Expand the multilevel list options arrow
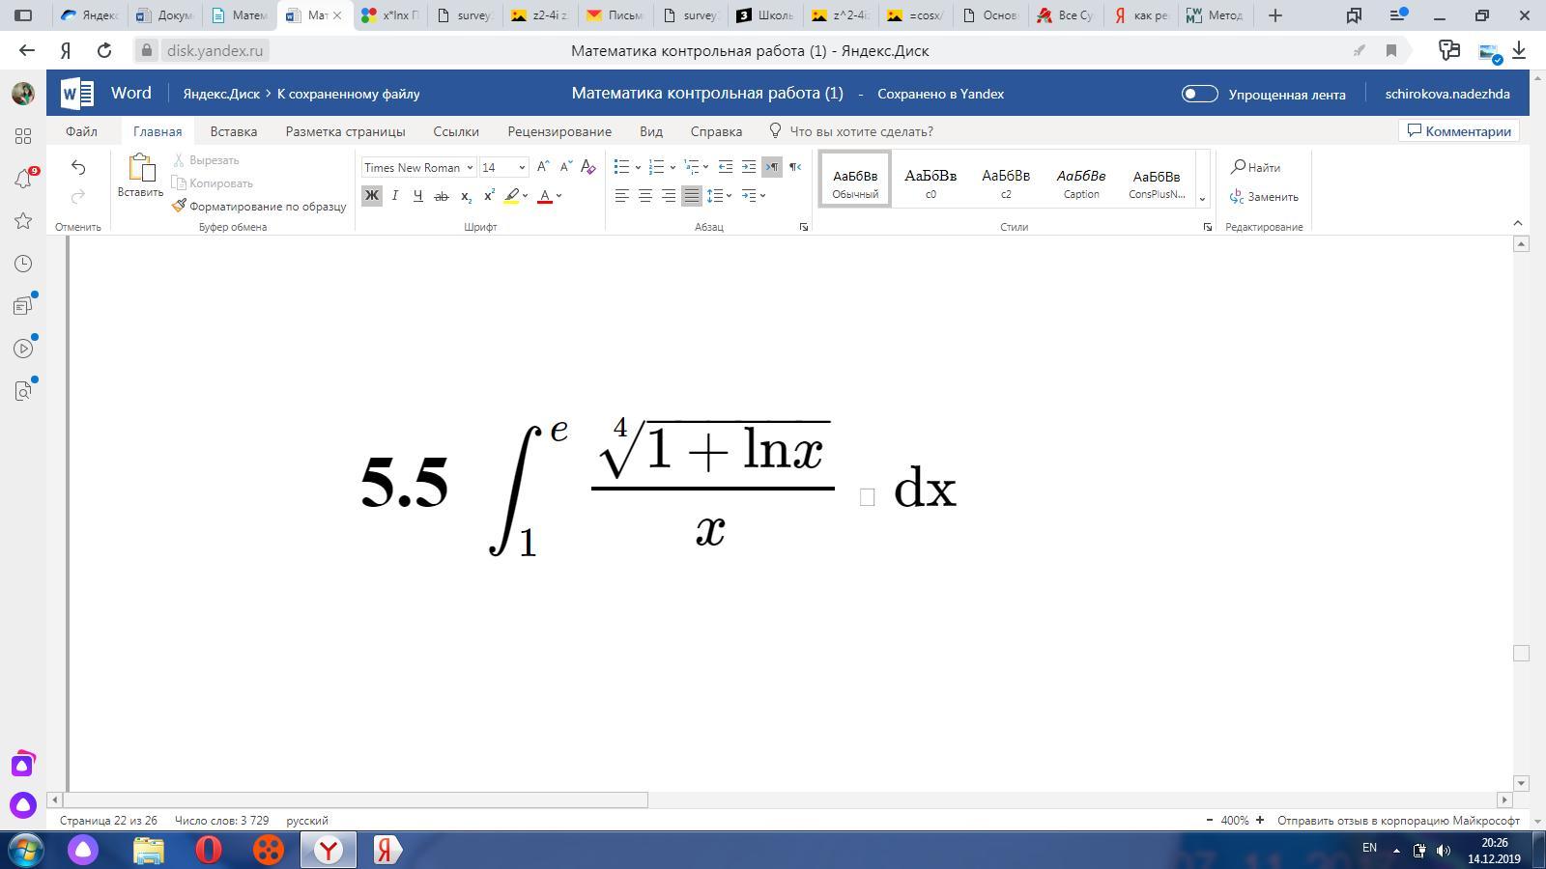1546x869 pixels. tap(705, 167)
